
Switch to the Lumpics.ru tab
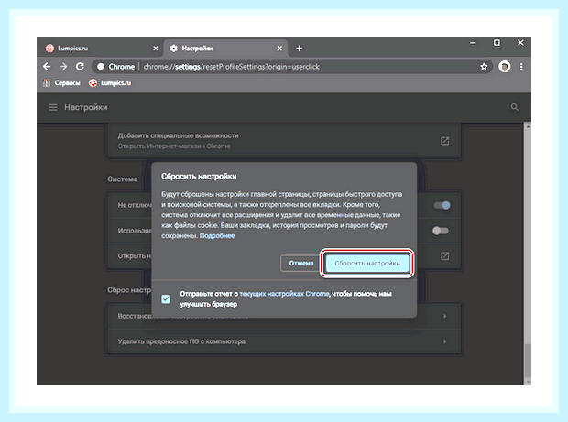(x=102, y=49)
